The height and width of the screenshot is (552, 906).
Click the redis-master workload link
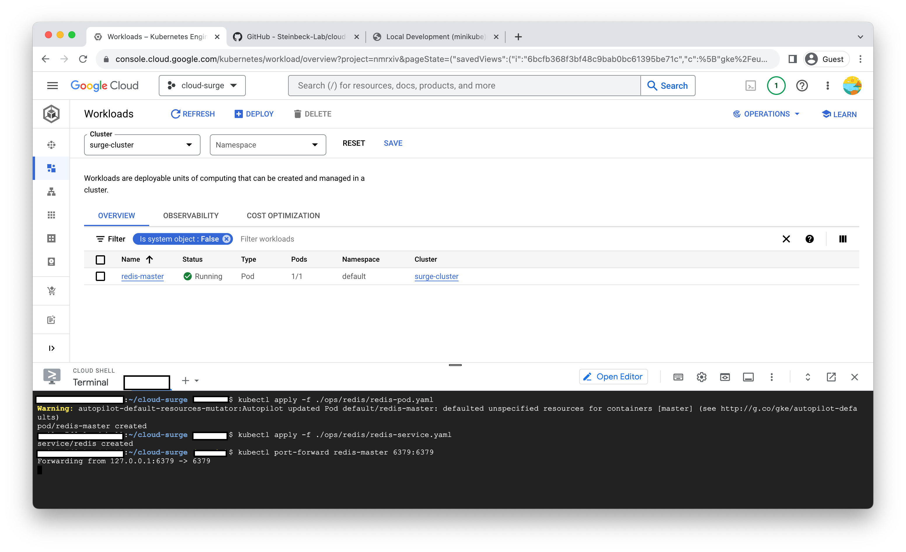(x=142, y=276)
